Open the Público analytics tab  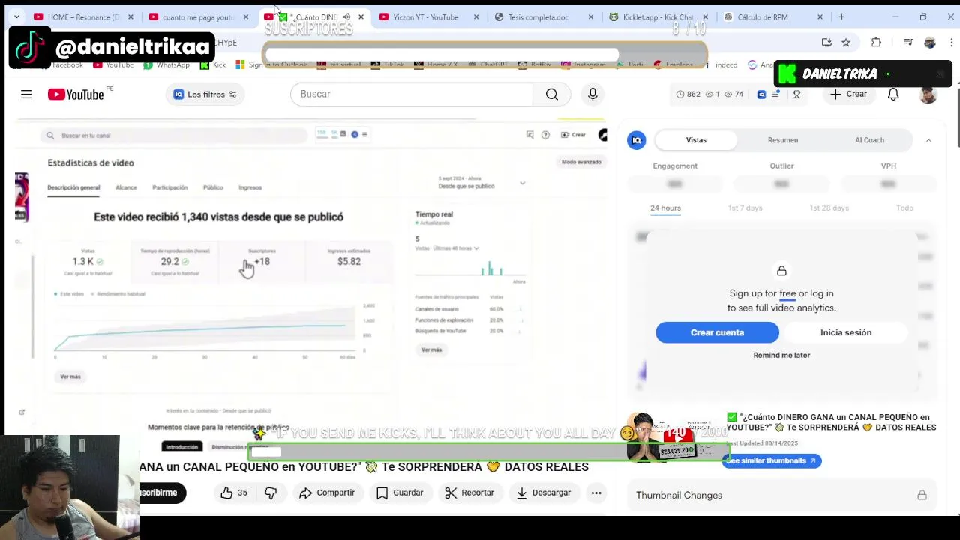coord(213,187)
